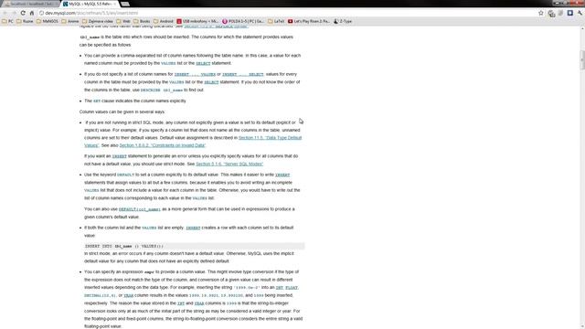
Task: Open the Ruzne bookmarks folder
Action: click(x=25, y=21)
